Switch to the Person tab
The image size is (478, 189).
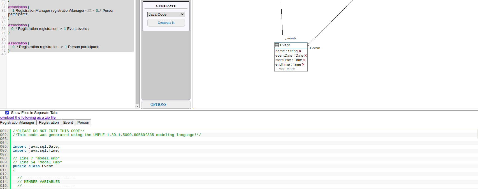tap(83, 123)
